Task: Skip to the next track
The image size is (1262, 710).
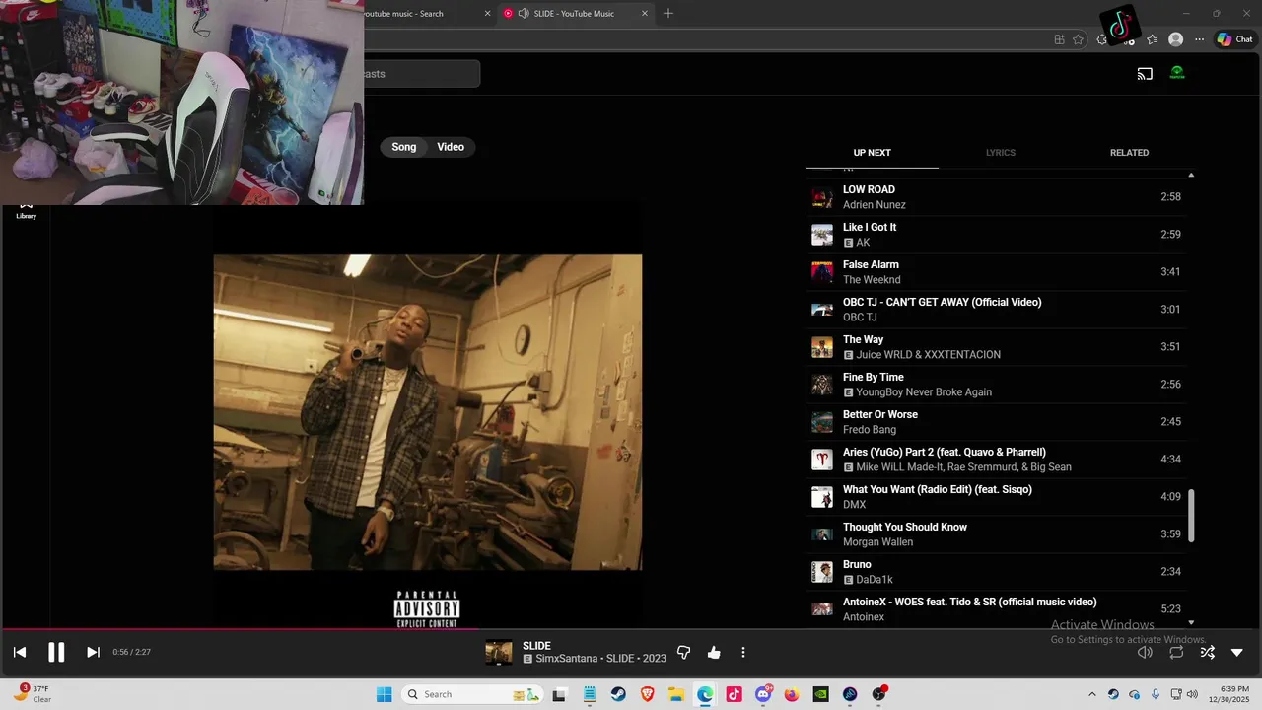Action: pos(93,652)
